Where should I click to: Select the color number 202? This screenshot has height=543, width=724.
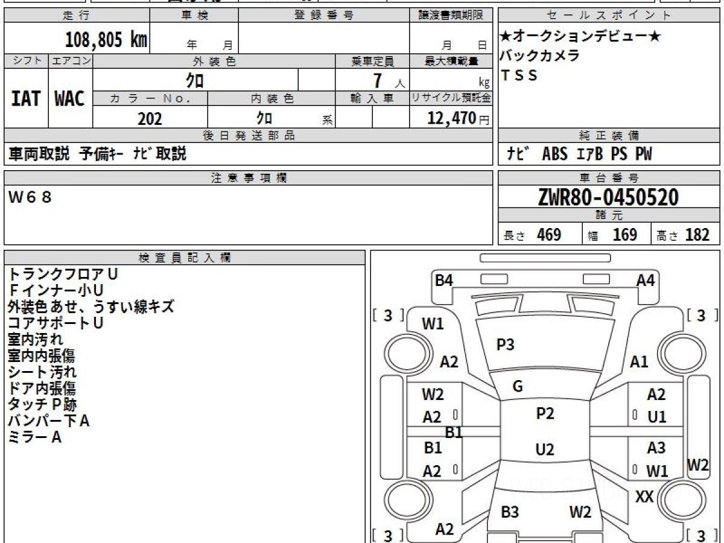click(150, 118)
